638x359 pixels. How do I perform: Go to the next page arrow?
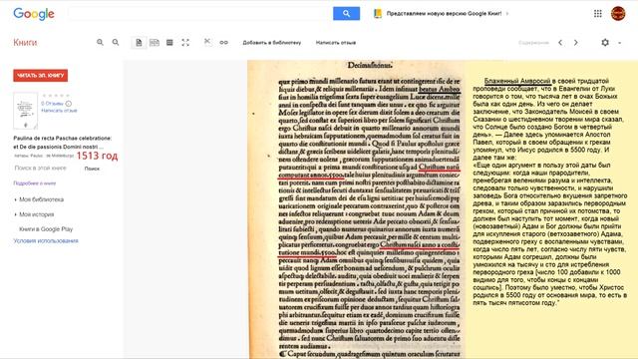point(576,42)
